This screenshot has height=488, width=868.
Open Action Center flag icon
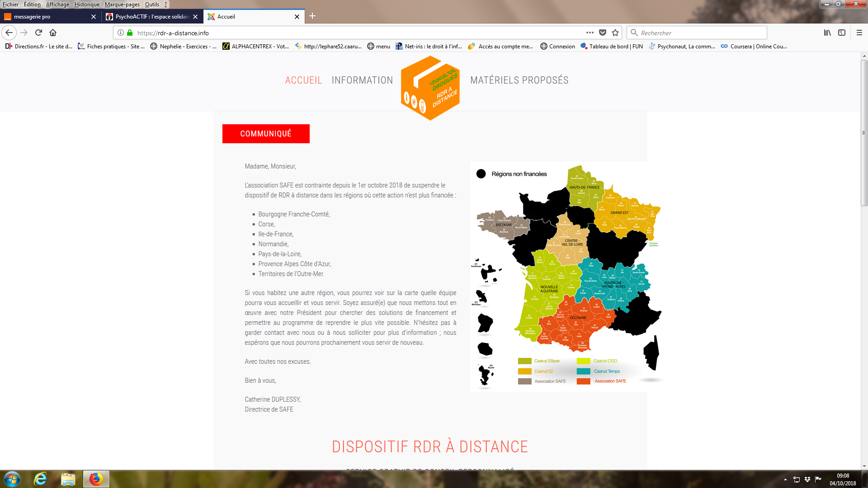pos(818,479)
